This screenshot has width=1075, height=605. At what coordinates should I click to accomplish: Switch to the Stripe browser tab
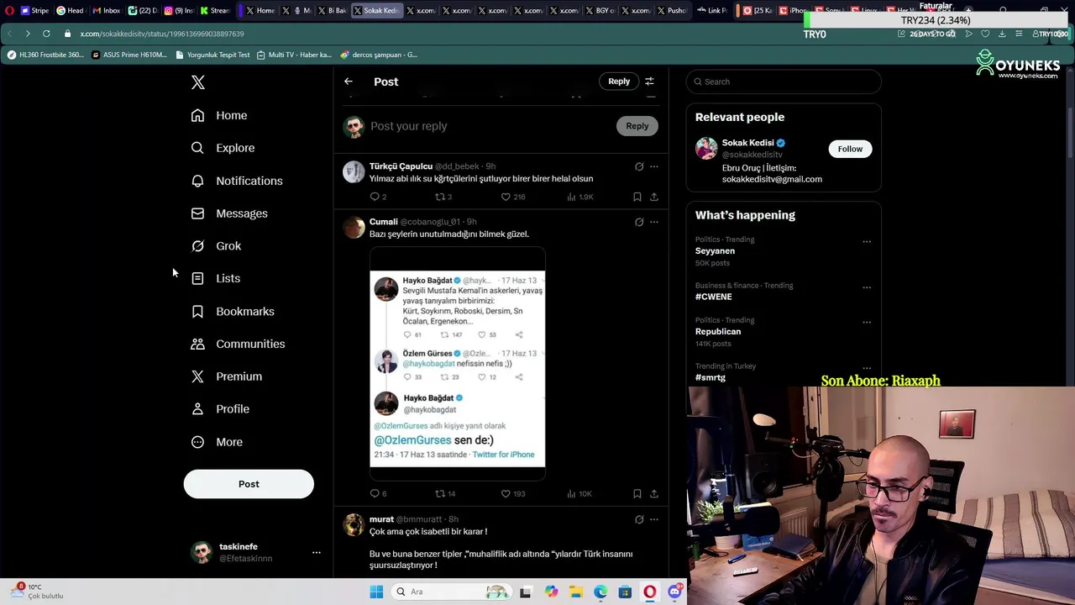[34, 11]
